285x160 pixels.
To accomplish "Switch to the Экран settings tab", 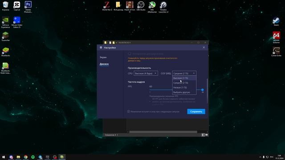I will pos(103,57).
